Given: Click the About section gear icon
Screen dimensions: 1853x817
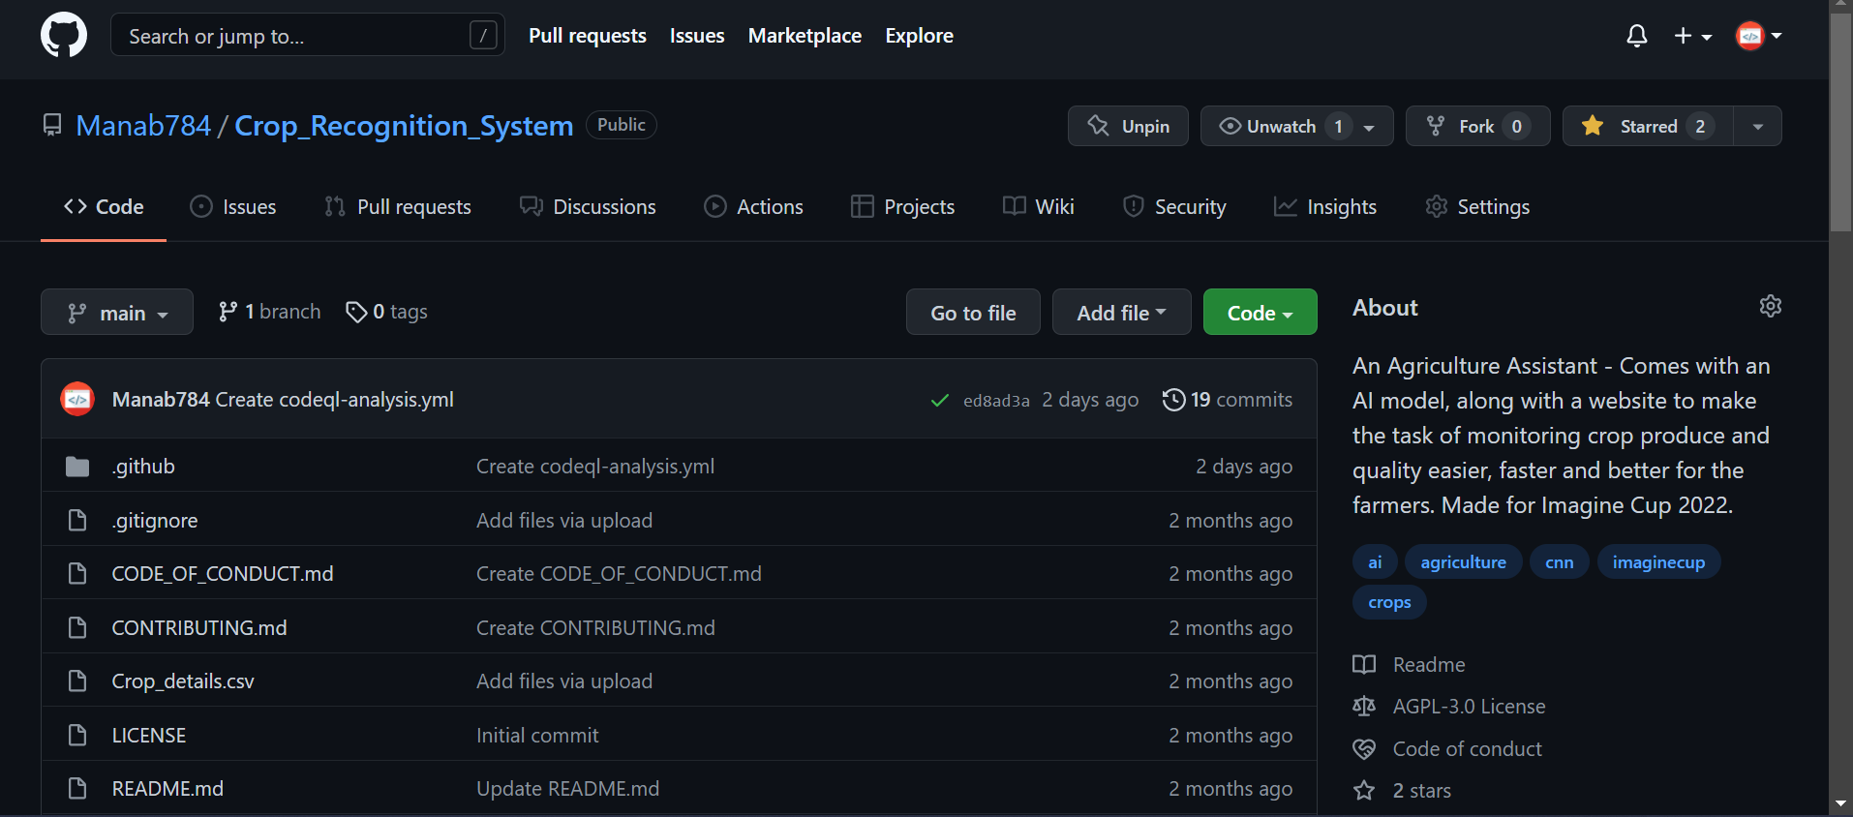Looking at the screenshot, I should pyautogui.click(x=1770, y=307).
